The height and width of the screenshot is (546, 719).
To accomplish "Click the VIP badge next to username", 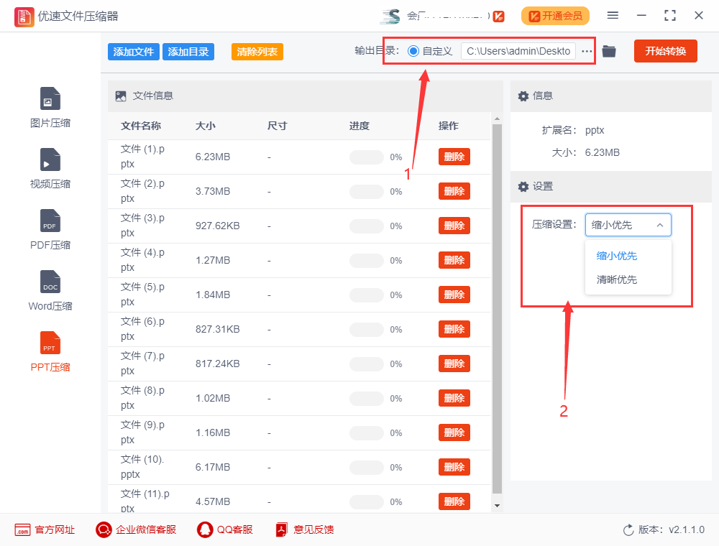I will pos(499,17).
